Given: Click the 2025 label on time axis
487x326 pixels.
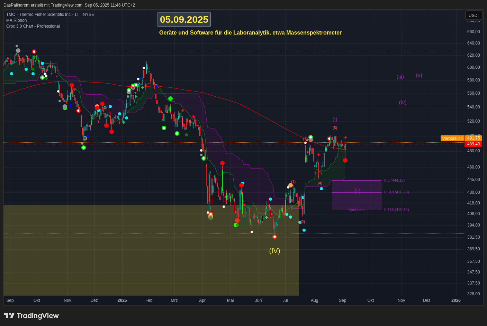Looking at the screenshot, I should pos(122,300).
